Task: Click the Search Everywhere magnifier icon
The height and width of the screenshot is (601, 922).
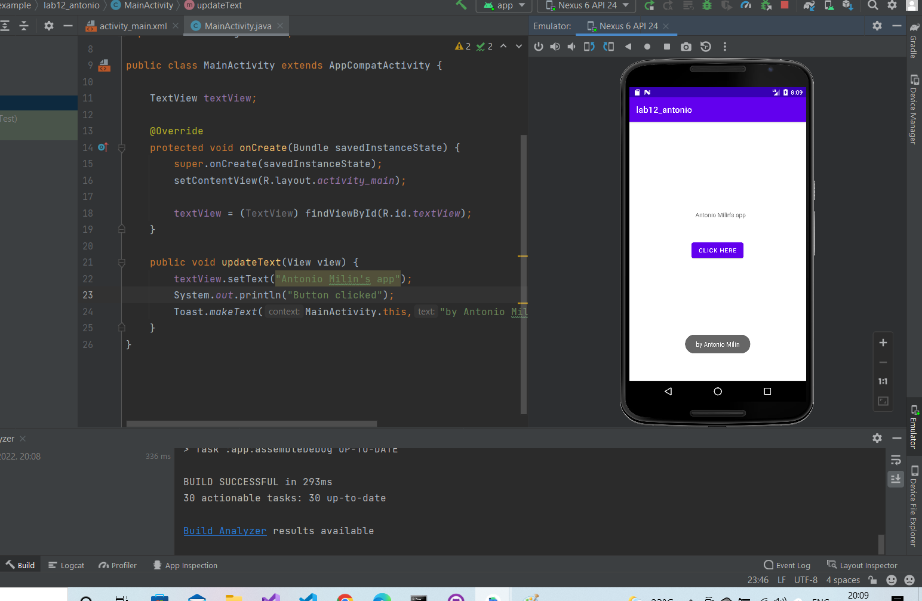Action: pyautogui.click(x=873, y=5)
